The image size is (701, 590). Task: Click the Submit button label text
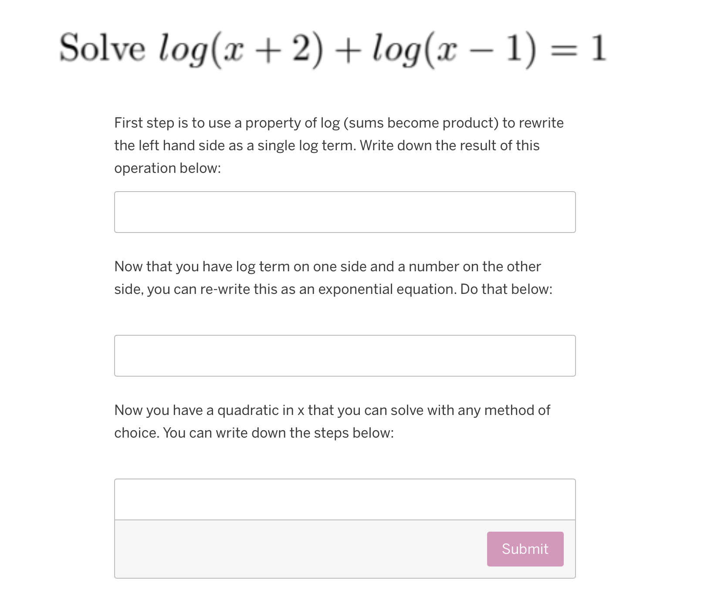point(525,549)
